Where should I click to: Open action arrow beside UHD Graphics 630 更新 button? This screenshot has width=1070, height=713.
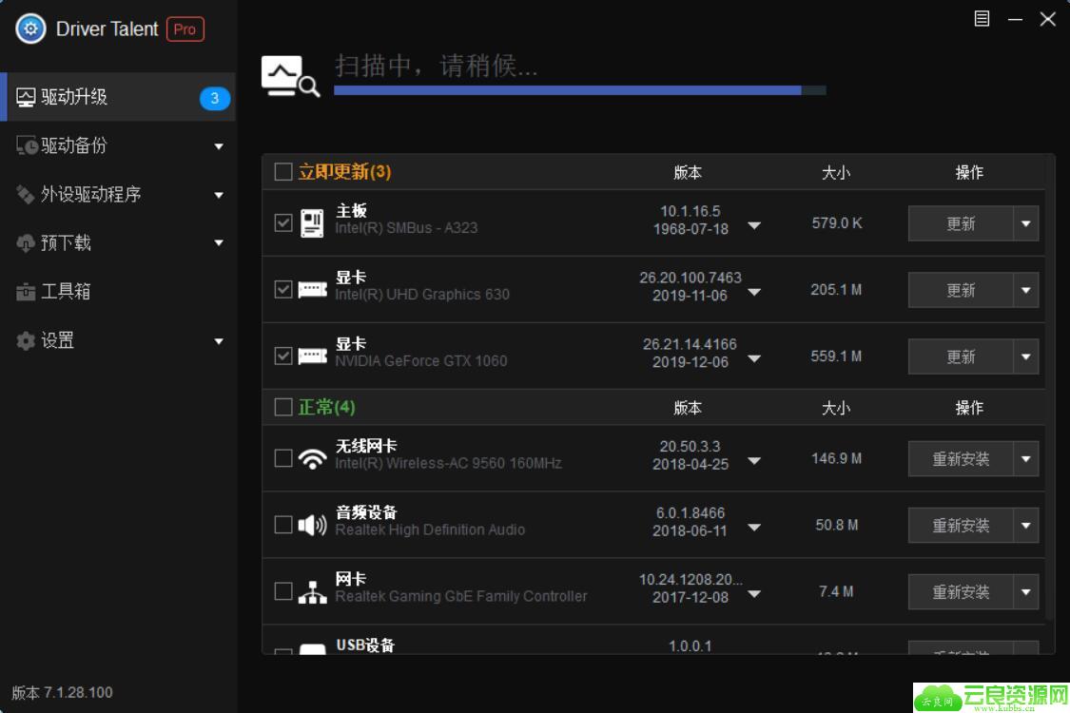[x=1025, y=290]
